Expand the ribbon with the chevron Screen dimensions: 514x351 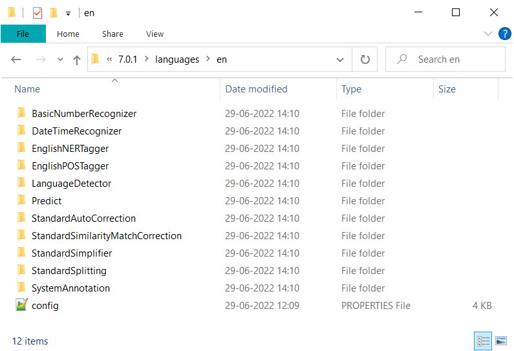point(487,34)
